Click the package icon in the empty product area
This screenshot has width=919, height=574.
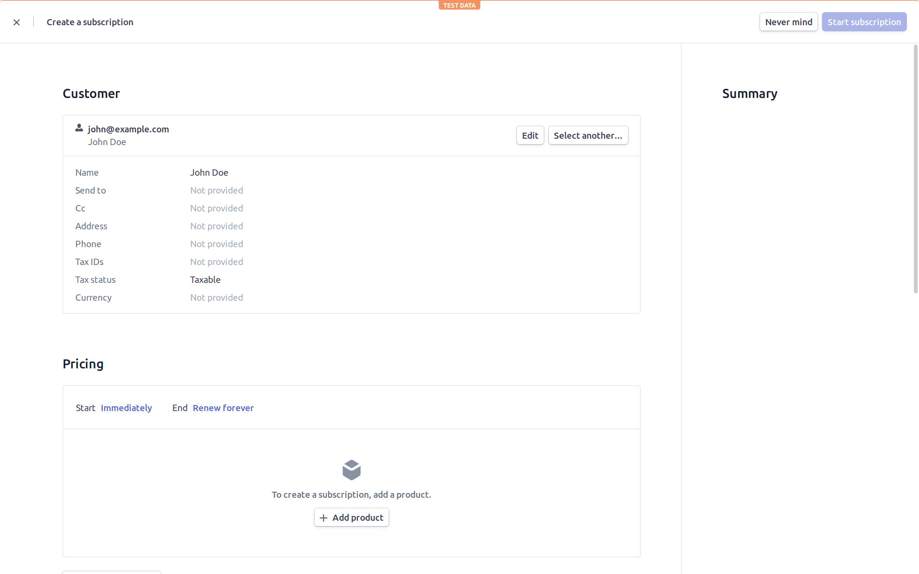pos(351,470)
